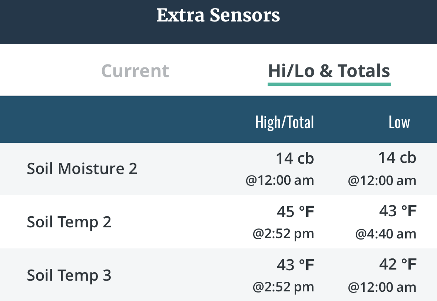437x301 pixels.
Task: Click Soil Temp 2 high value 45 °F
Action: point(295,212)
